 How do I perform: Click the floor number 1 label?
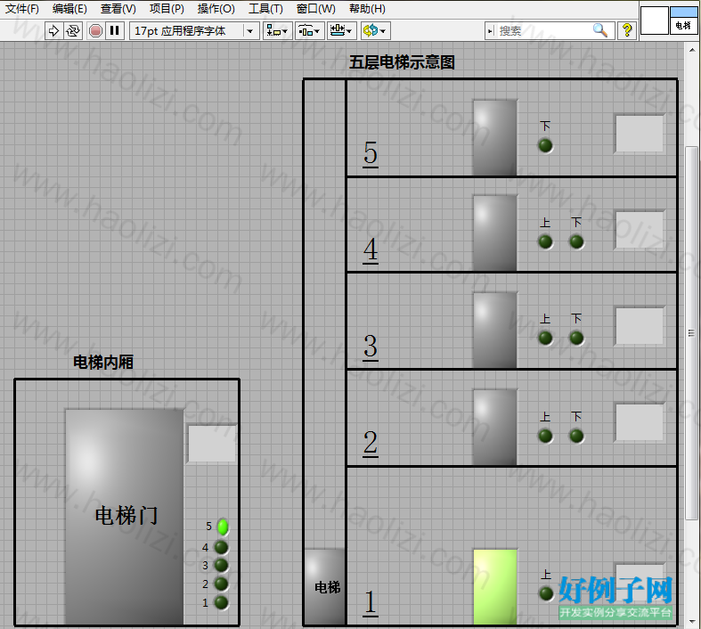371,602
